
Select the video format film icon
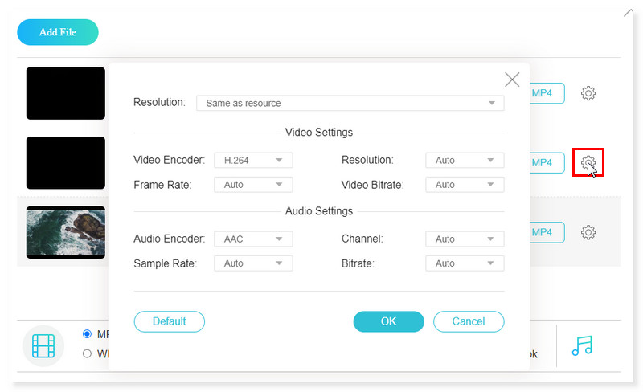tap(43, 345)
